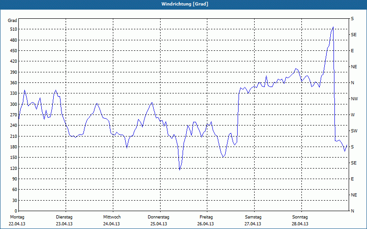Click the 30 degree axis label

pos(15,200)
